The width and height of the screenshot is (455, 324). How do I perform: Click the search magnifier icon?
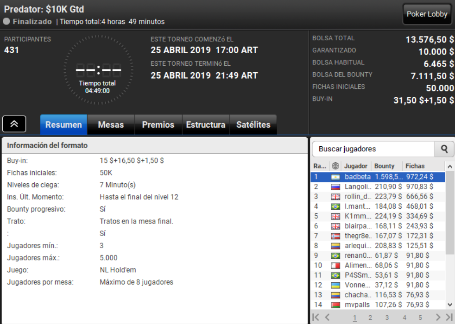(x=444, y=149)
